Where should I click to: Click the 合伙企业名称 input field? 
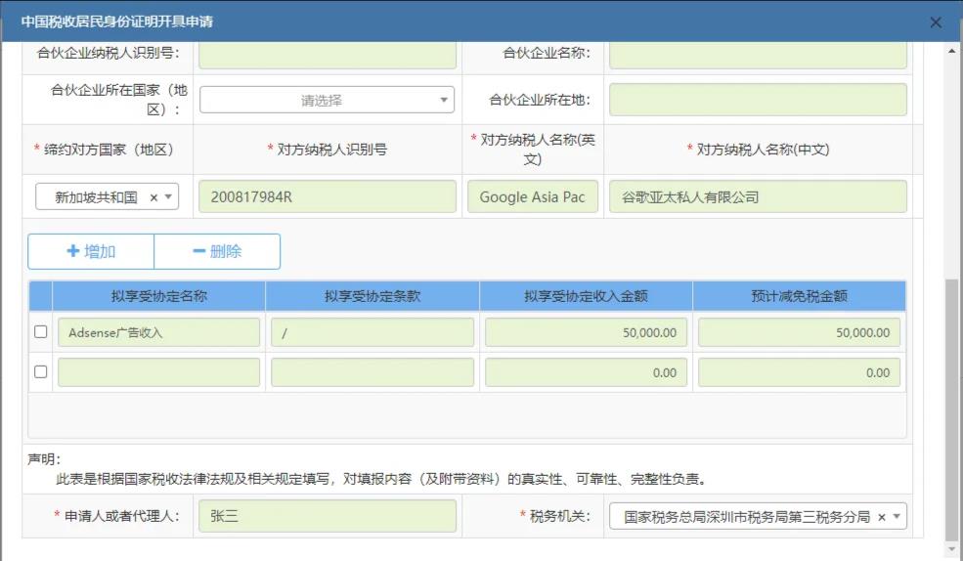758,53
